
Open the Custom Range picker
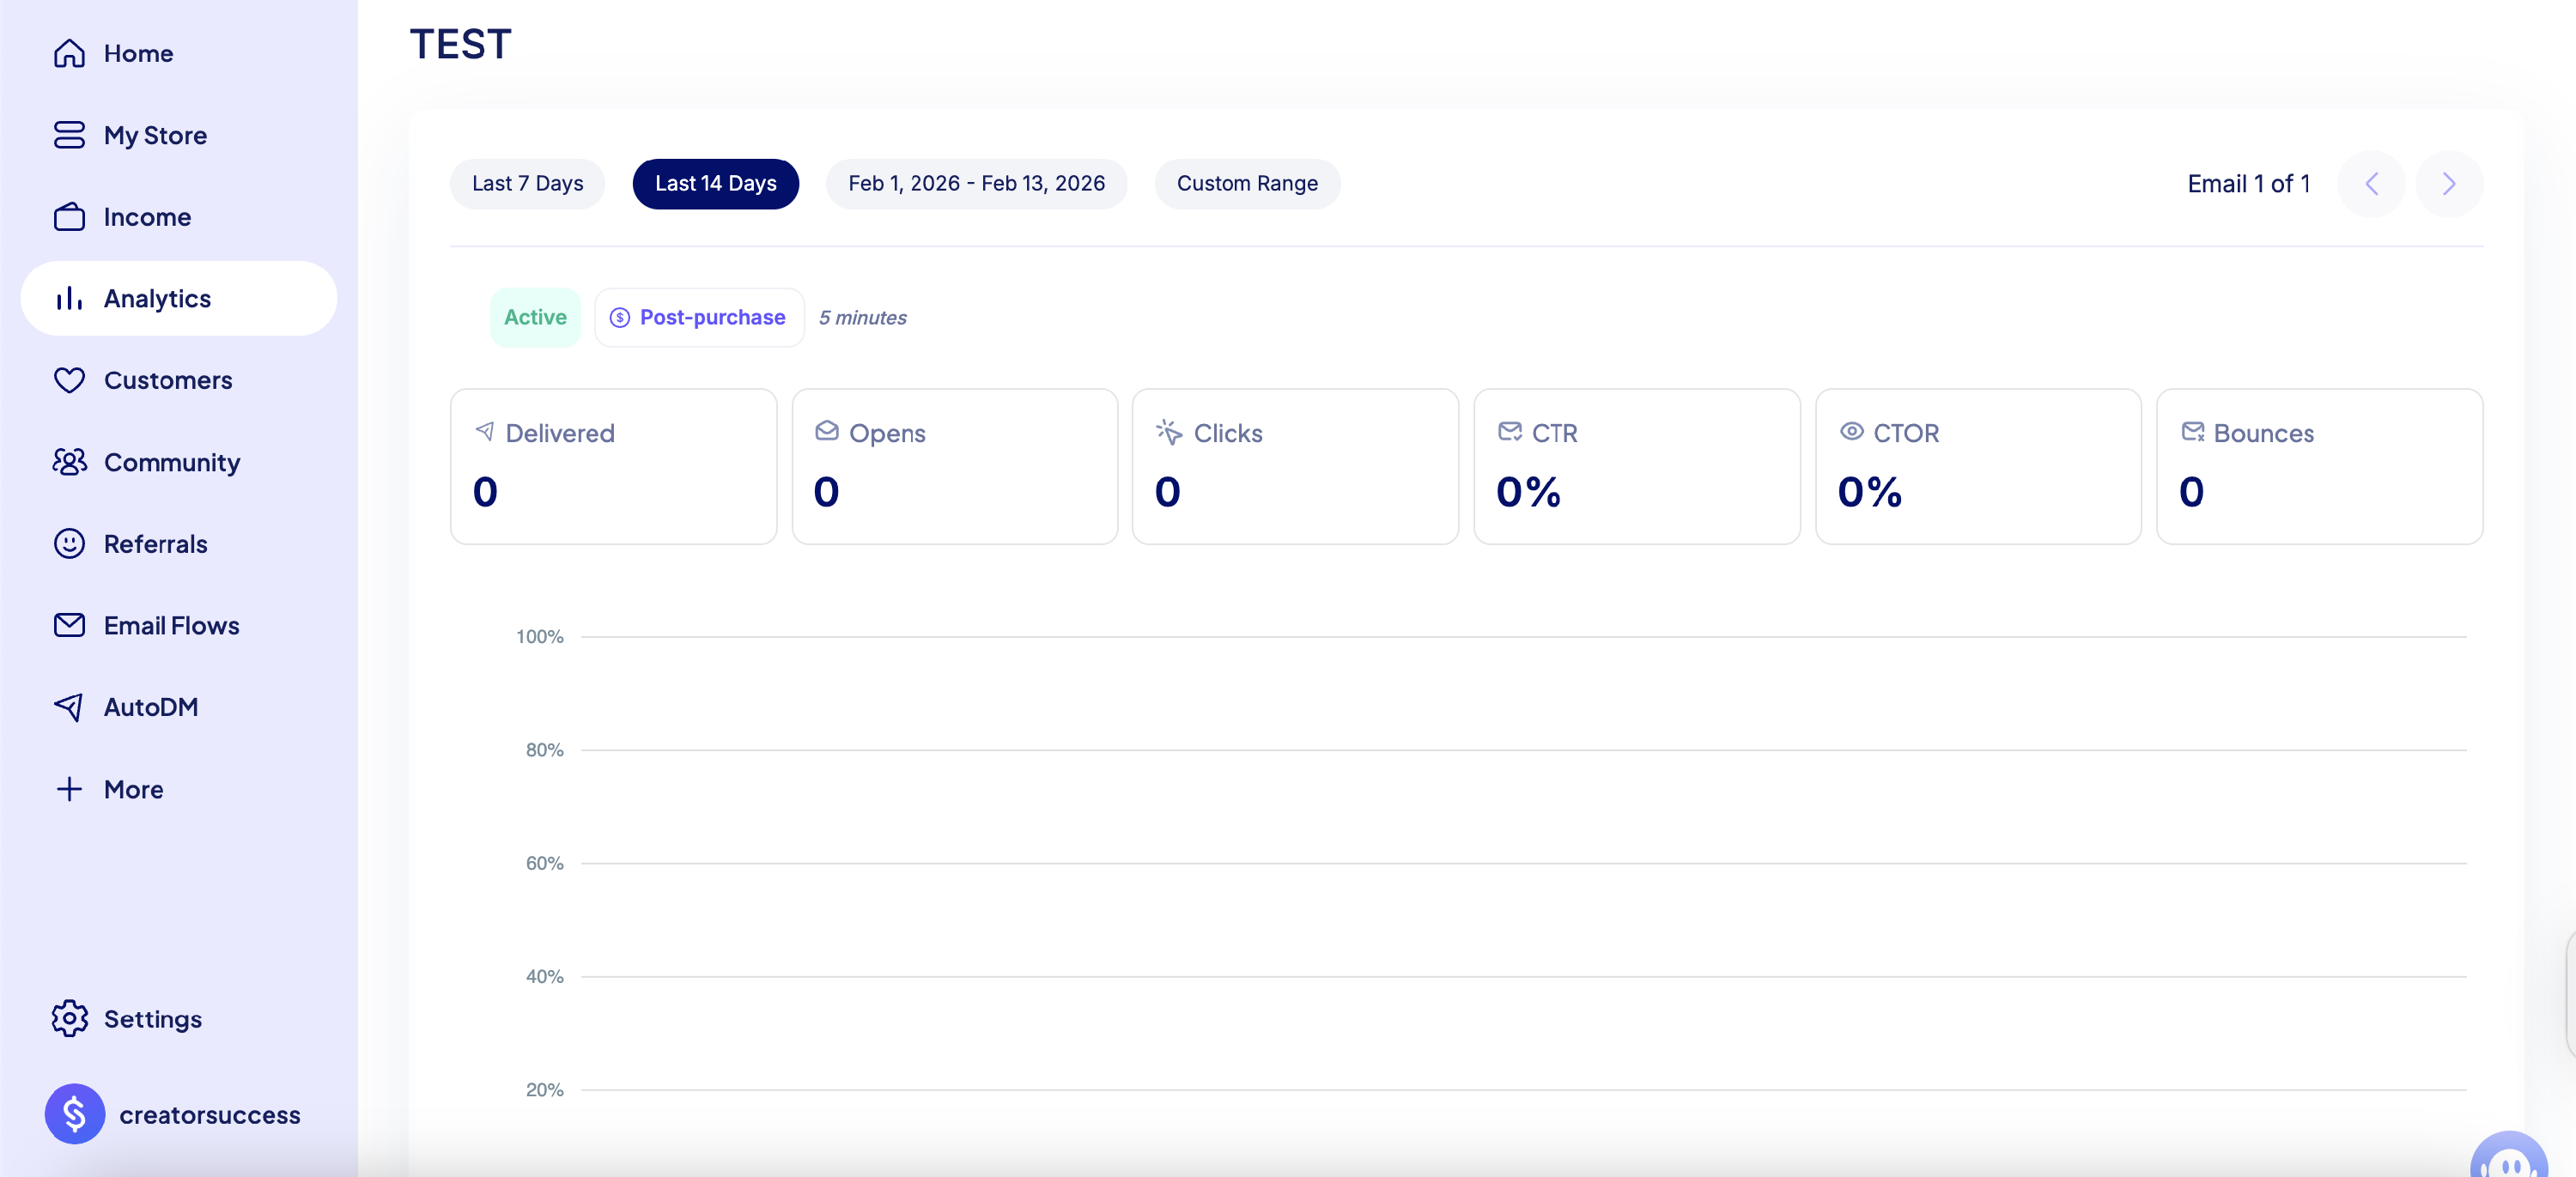coord(1246,184)
